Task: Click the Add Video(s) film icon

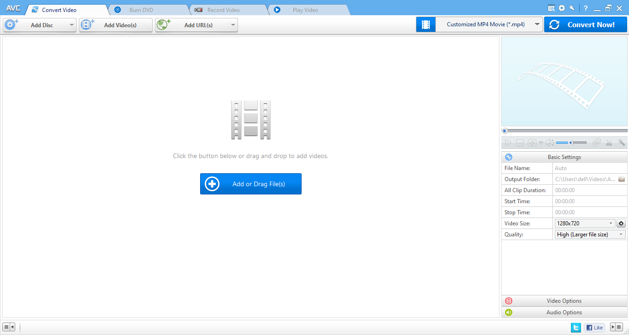Action: click(87, 25)
